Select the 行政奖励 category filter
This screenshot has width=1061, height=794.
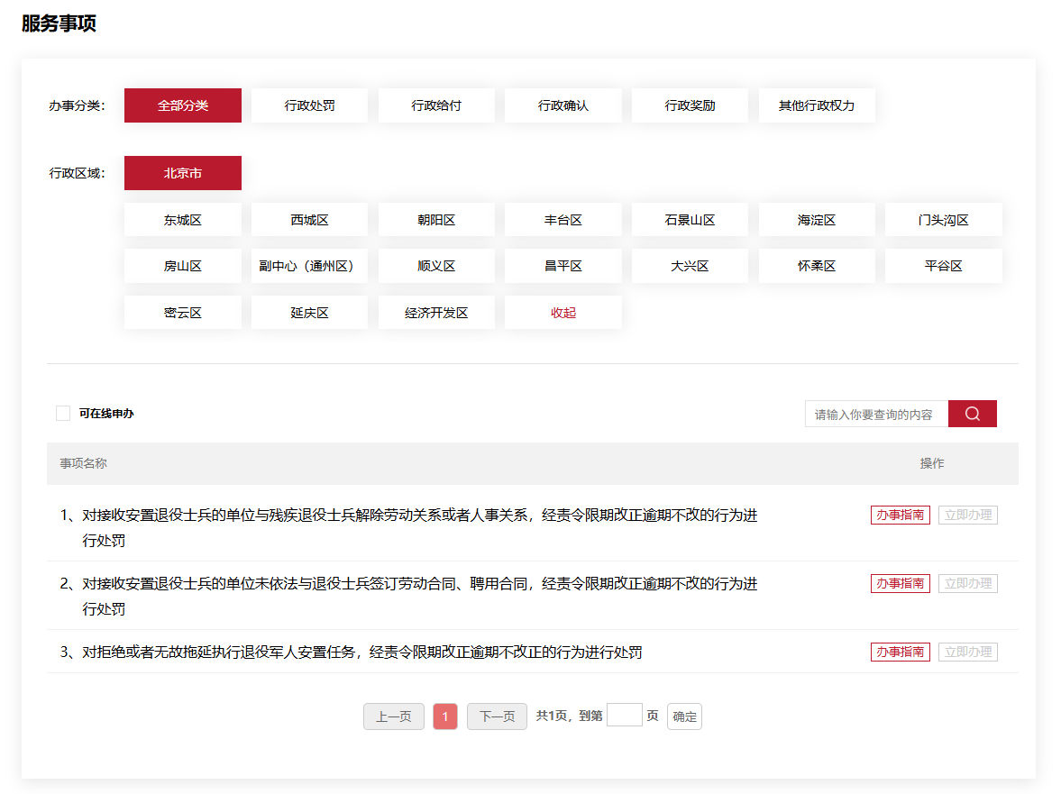690,105
